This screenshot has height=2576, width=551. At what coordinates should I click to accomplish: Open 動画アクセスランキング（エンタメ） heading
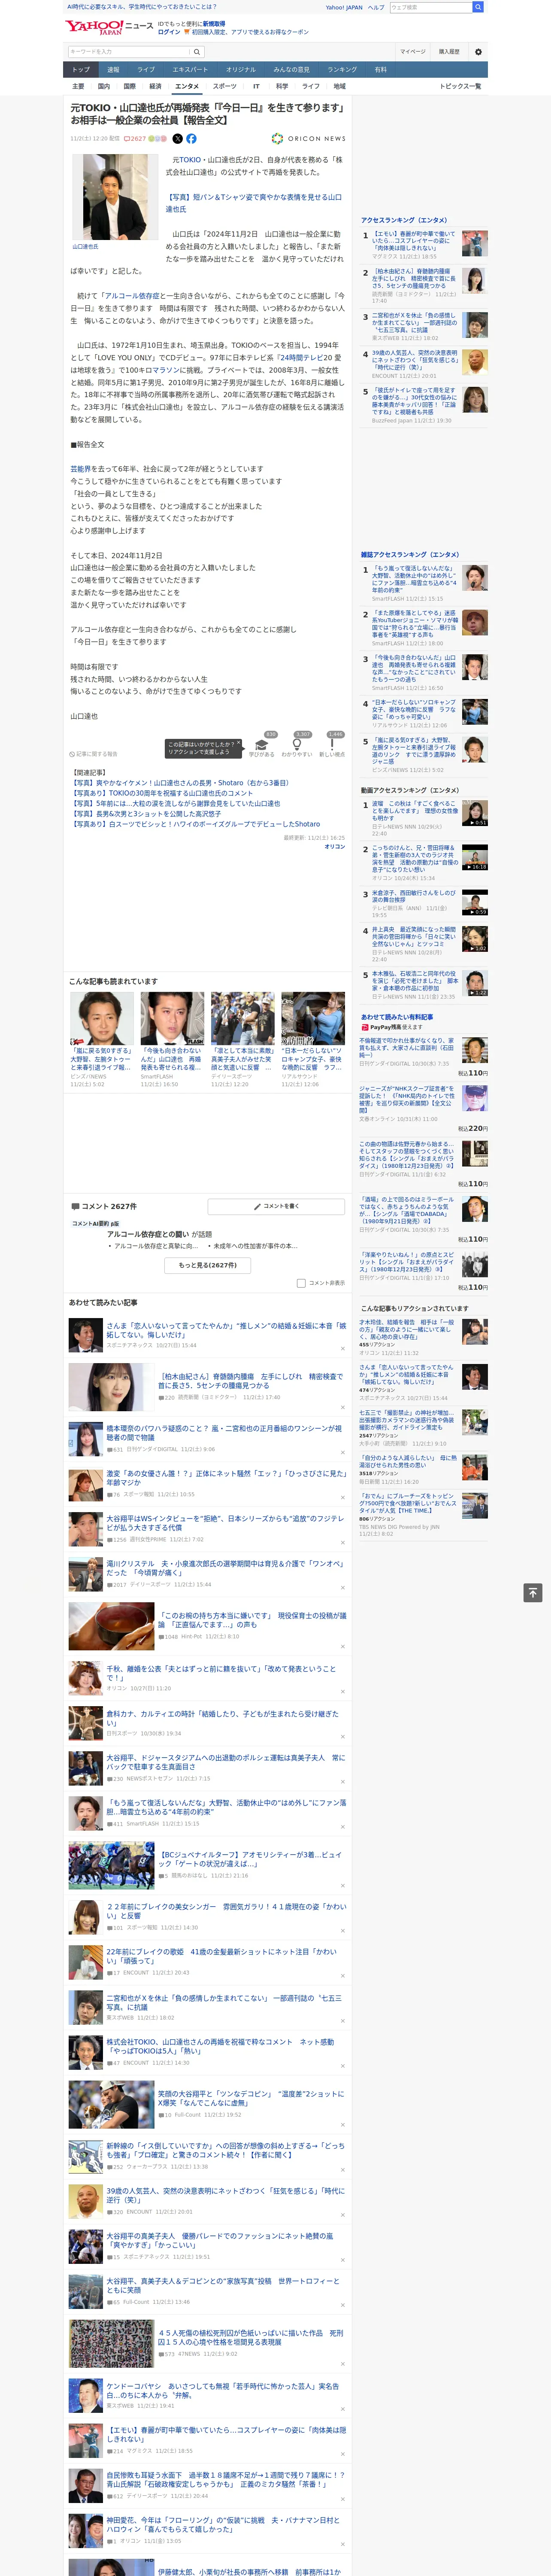[410, 790]
